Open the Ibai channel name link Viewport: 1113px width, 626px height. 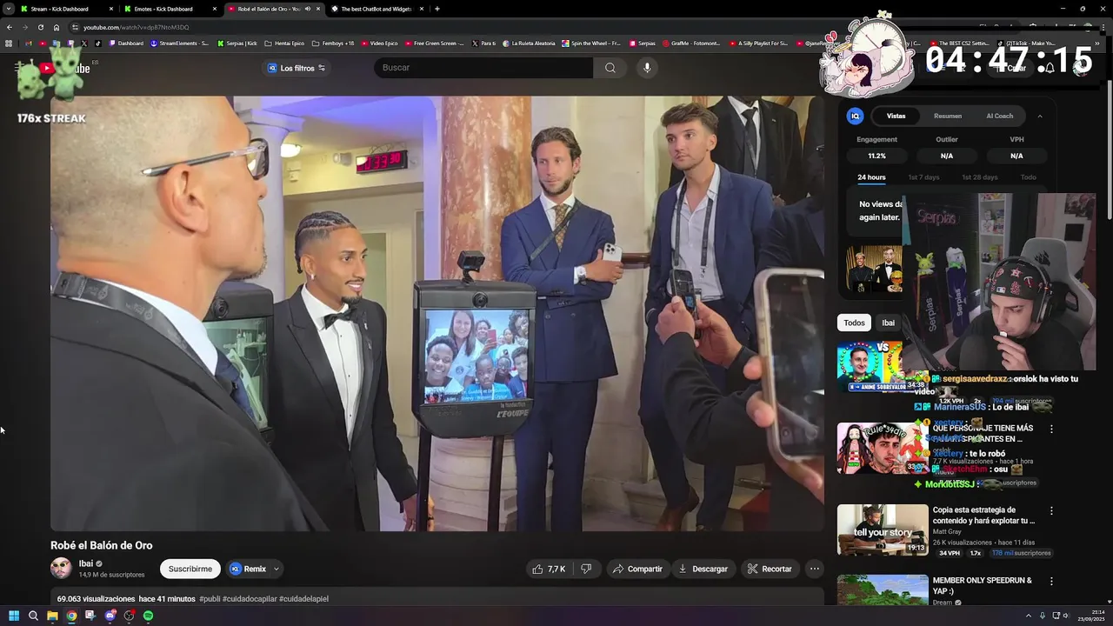tap(85, 563)
